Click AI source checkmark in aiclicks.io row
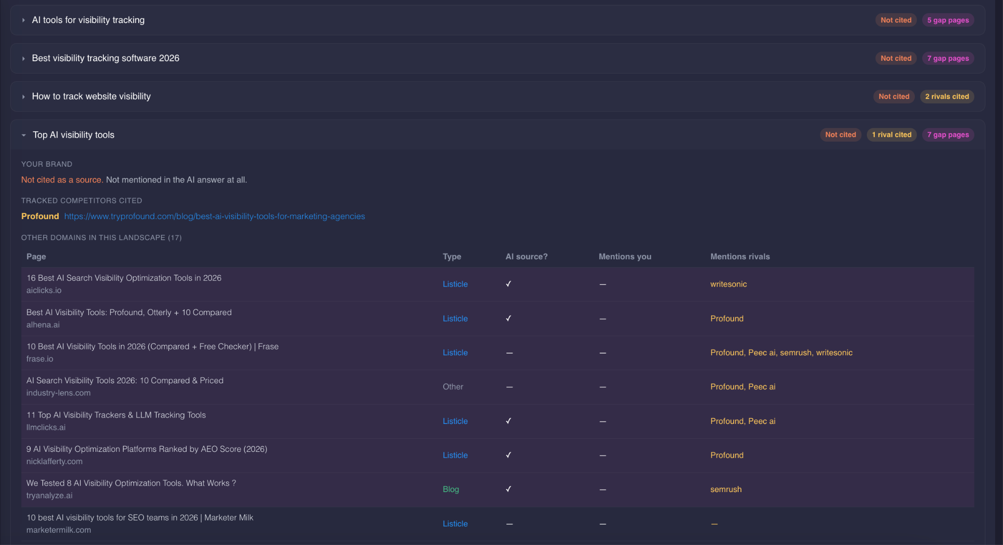 tap(508, 284)
